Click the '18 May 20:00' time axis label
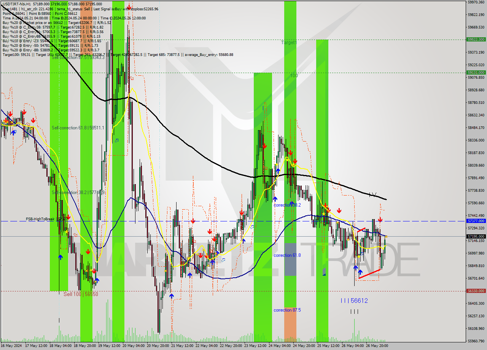This screenshot has width=487, height=350. point(85,345)
